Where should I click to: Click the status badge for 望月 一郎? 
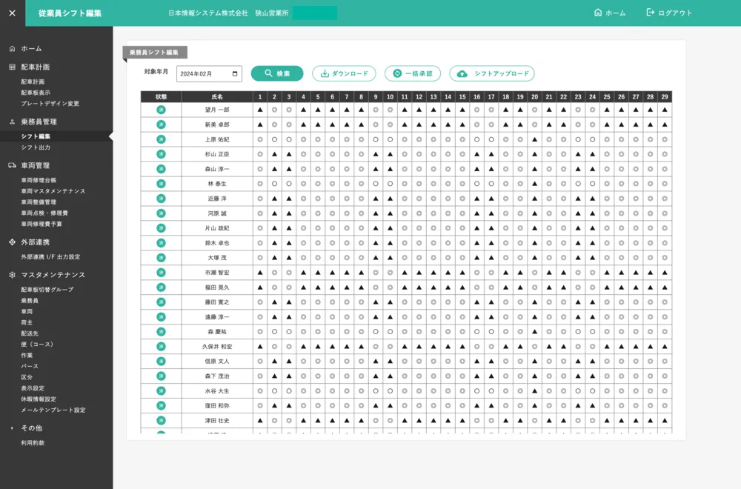(x=161, y=110)
